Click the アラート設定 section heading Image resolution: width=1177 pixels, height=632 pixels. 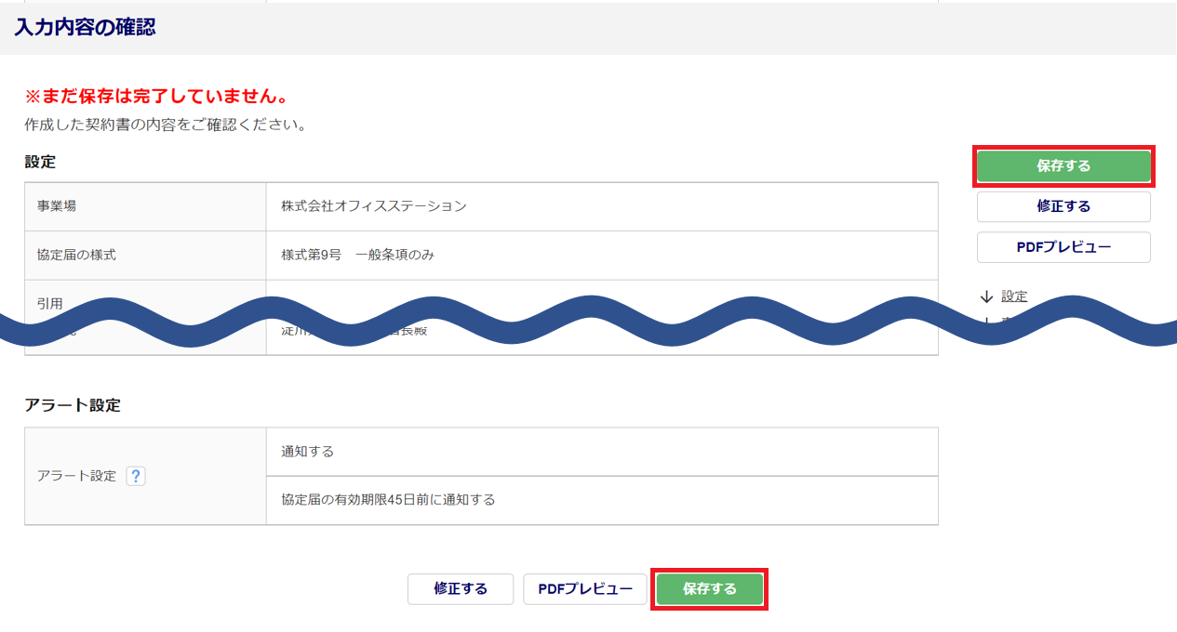[73, 405]
